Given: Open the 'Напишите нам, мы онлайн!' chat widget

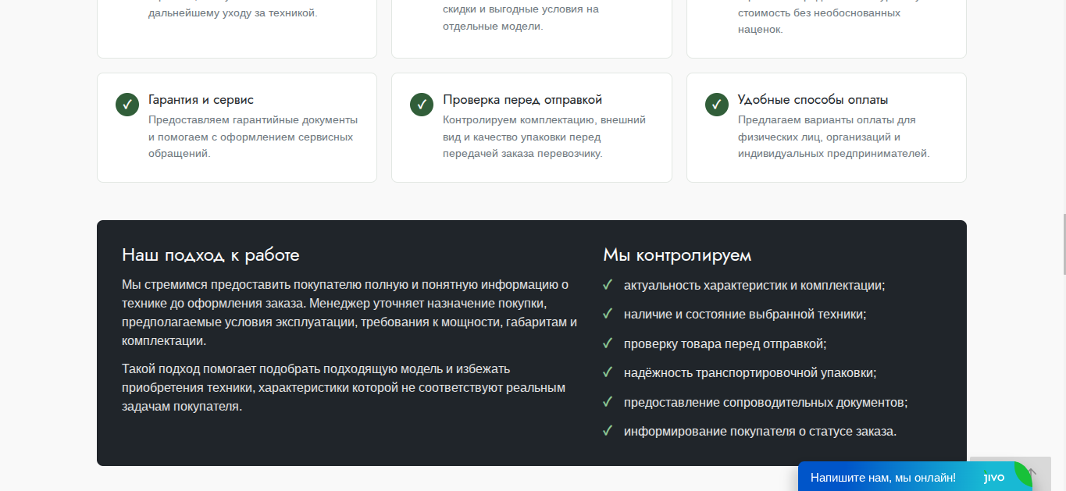Looking at the screenshot, I should pyautogui.click(x=915, y=477).
